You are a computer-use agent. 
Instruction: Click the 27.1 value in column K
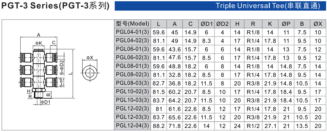(270, 126)
